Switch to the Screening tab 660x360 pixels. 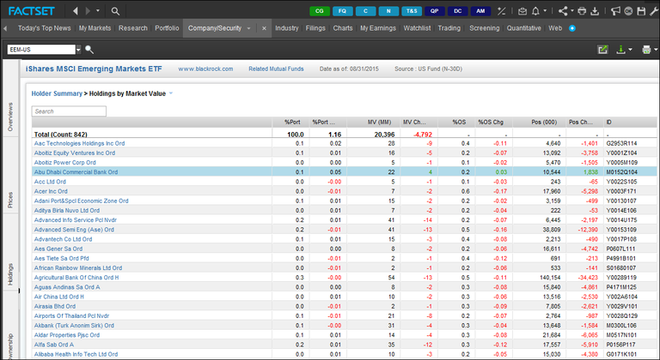(x=484, y=28)
